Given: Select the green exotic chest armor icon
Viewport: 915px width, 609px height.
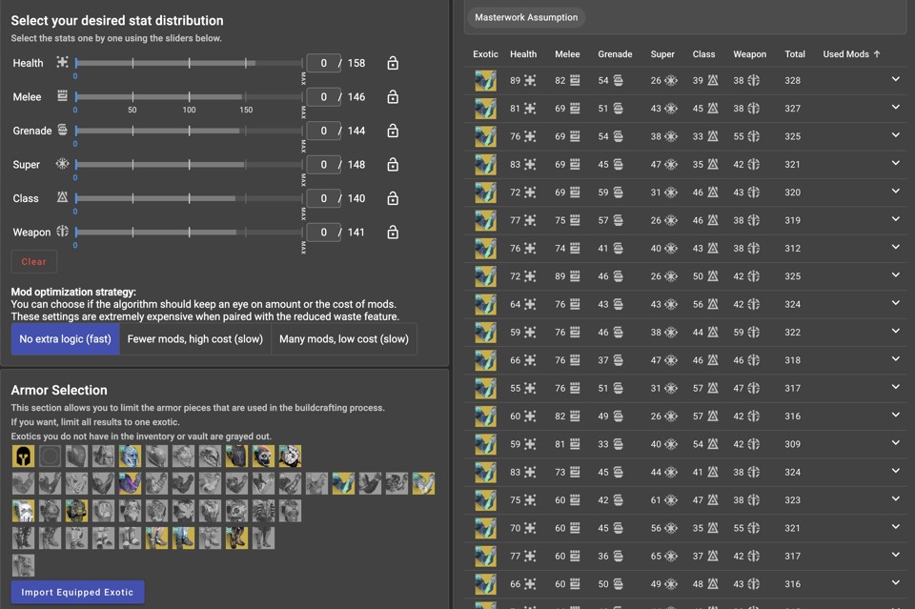Looking at the screenshot, I should [x=76, y=511].
